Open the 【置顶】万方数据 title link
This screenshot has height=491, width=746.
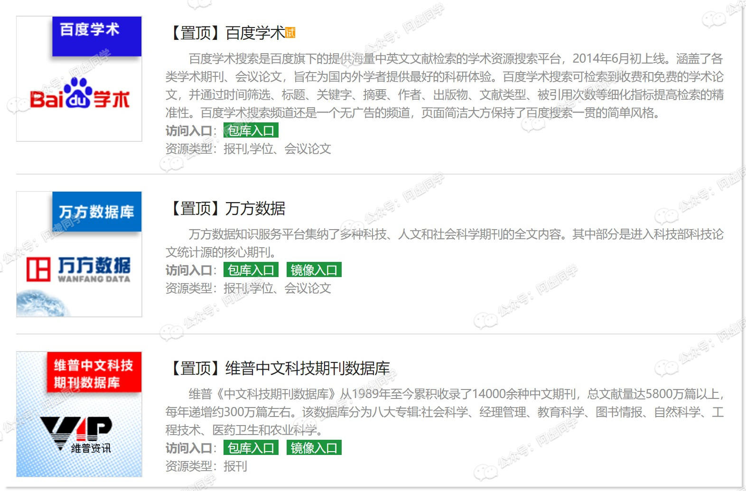pyautogui.click(x=225, y=208)
